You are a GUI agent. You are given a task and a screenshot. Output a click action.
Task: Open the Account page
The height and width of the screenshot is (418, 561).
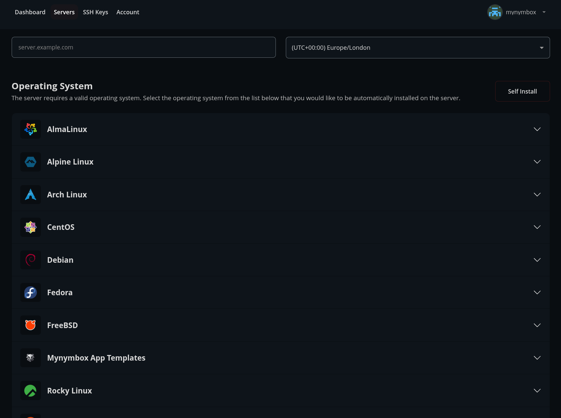click(x=128, y=12)
